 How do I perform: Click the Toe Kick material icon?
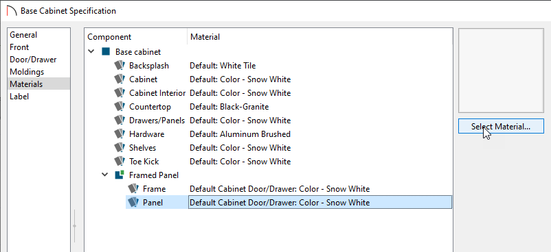pyautogui.click(x=120, y=161)
